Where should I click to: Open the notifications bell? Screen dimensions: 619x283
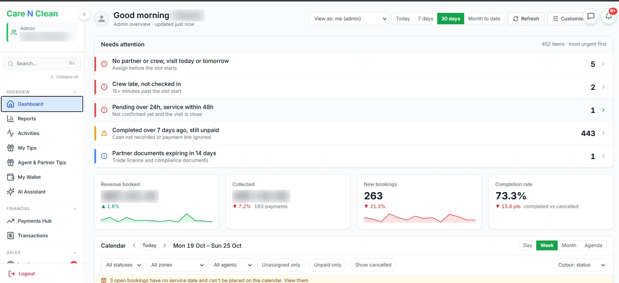pyautogui.click(x=609, y=16)
